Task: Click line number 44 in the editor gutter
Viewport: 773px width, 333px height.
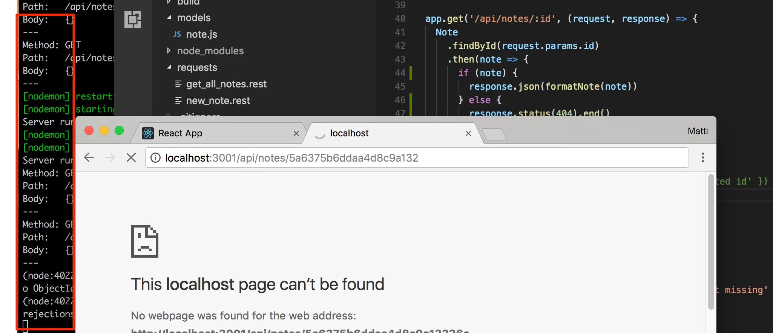Action: [x=400, y=73]
